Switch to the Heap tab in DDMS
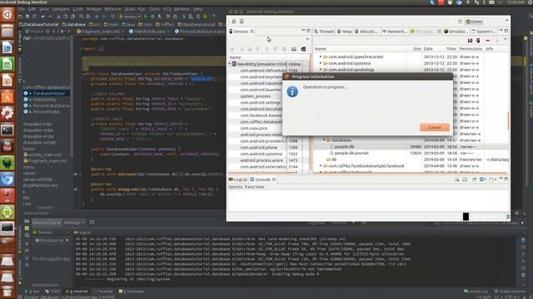Screen dimensions: 533x299 click(x=344, y=32)
